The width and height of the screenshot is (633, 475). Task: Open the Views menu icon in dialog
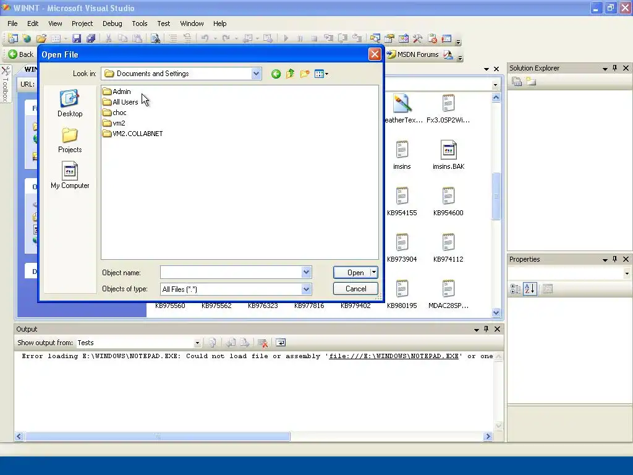tap(321, 74)
